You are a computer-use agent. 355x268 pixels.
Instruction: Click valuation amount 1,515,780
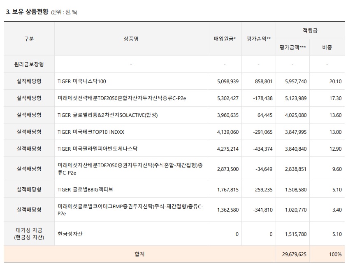[x=296, y=234]
